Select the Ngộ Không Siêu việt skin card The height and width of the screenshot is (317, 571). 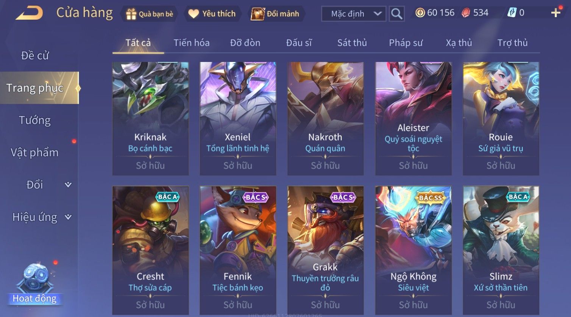(x=413, y=251)
